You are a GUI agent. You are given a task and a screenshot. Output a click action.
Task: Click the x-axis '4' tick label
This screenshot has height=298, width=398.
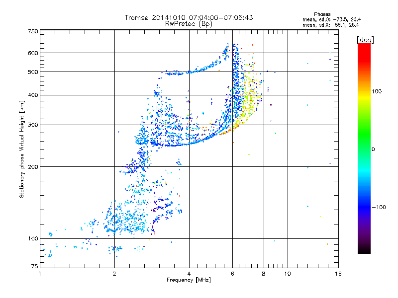(189, 274)
